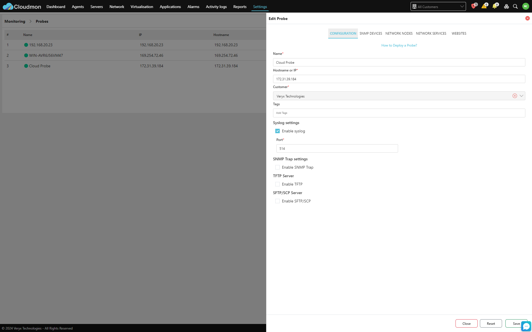Switch to the Network Services tab
The height and width of the screenshot is (332, 532).
pyautogui.click(x=431, y=33)
